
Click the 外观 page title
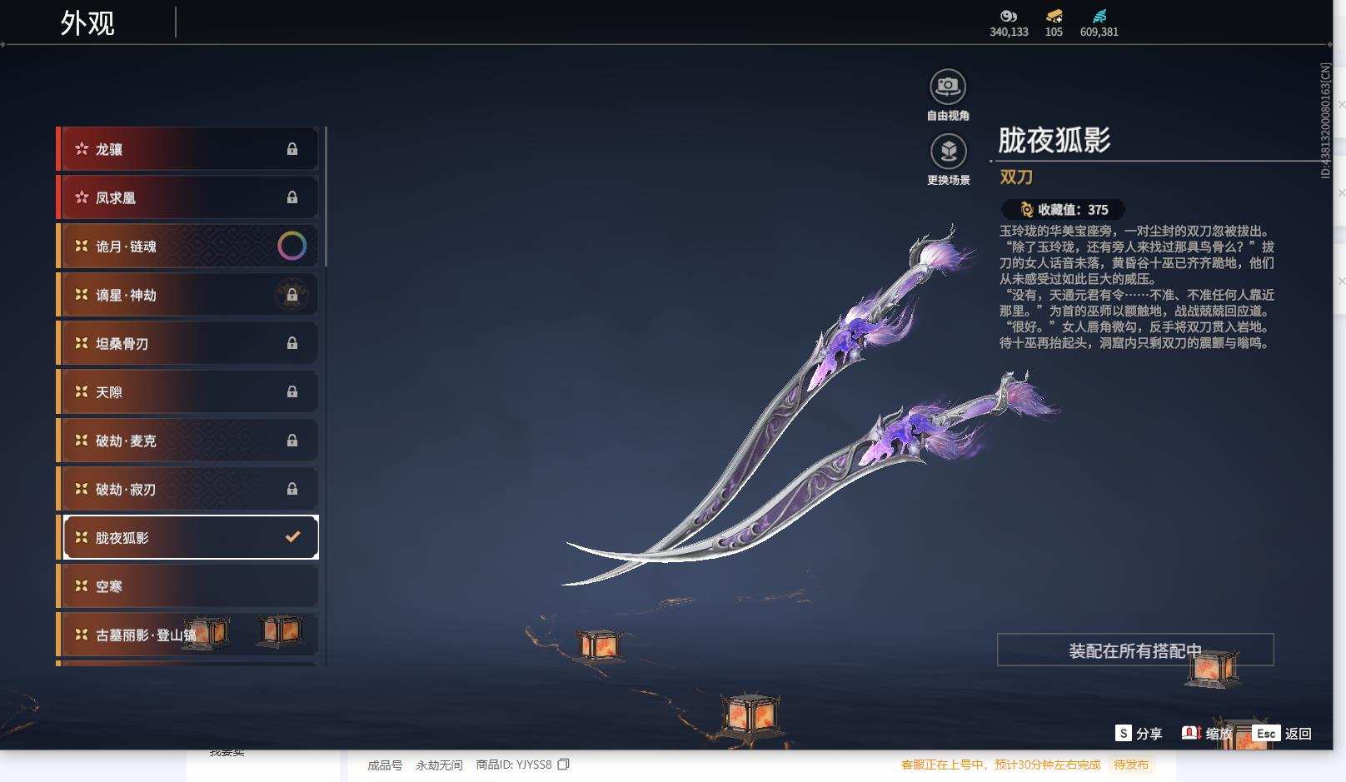(87, 23)
